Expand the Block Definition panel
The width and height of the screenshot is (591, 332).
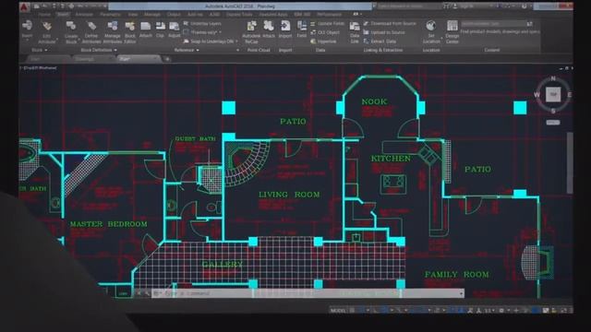(99, 50)
